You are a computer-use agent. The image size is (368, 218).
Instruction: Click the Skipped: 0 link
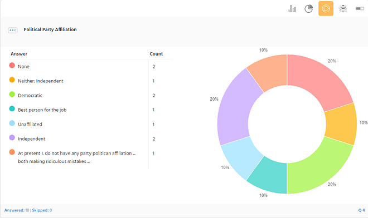coord(42,210)
